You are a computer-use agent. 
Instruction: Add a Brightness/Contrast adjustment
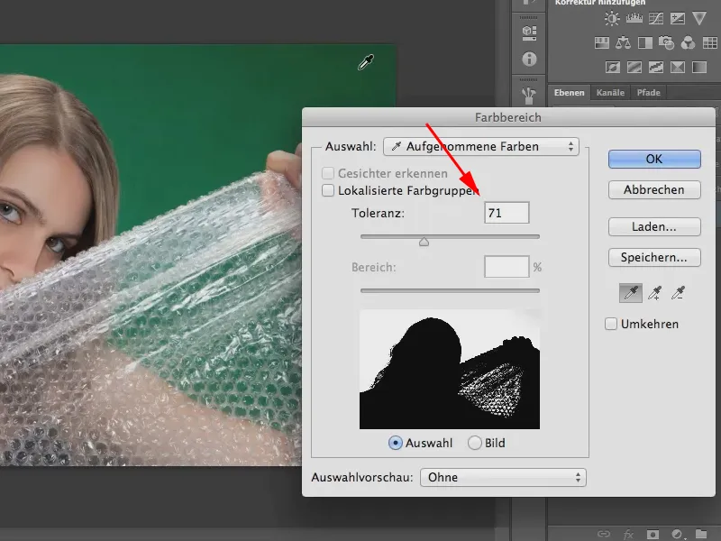(x=612, y=18)
